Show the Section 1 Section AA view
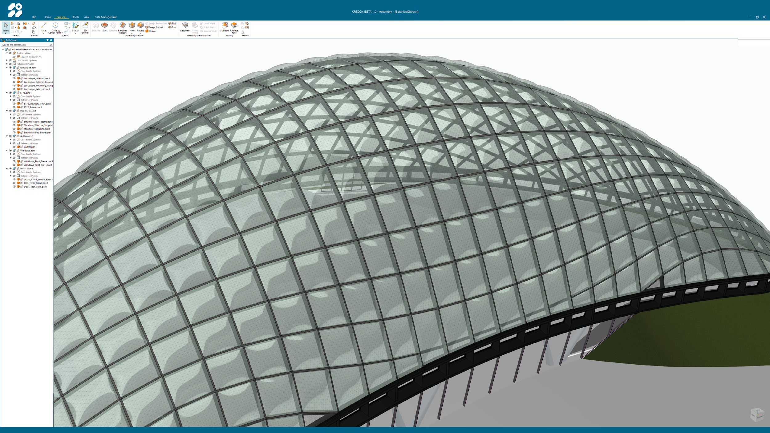Image resolution: width=770 pixels, height=433 pixels. (14, 57)
